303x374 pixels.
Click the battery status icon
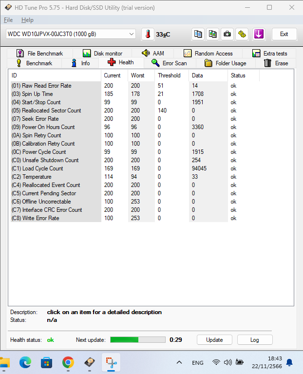[x=239, y=362]
